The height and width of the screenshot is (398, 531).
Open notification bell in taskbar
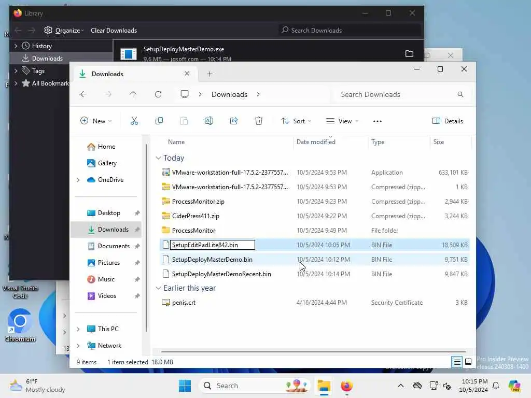(x=496, y=386)
